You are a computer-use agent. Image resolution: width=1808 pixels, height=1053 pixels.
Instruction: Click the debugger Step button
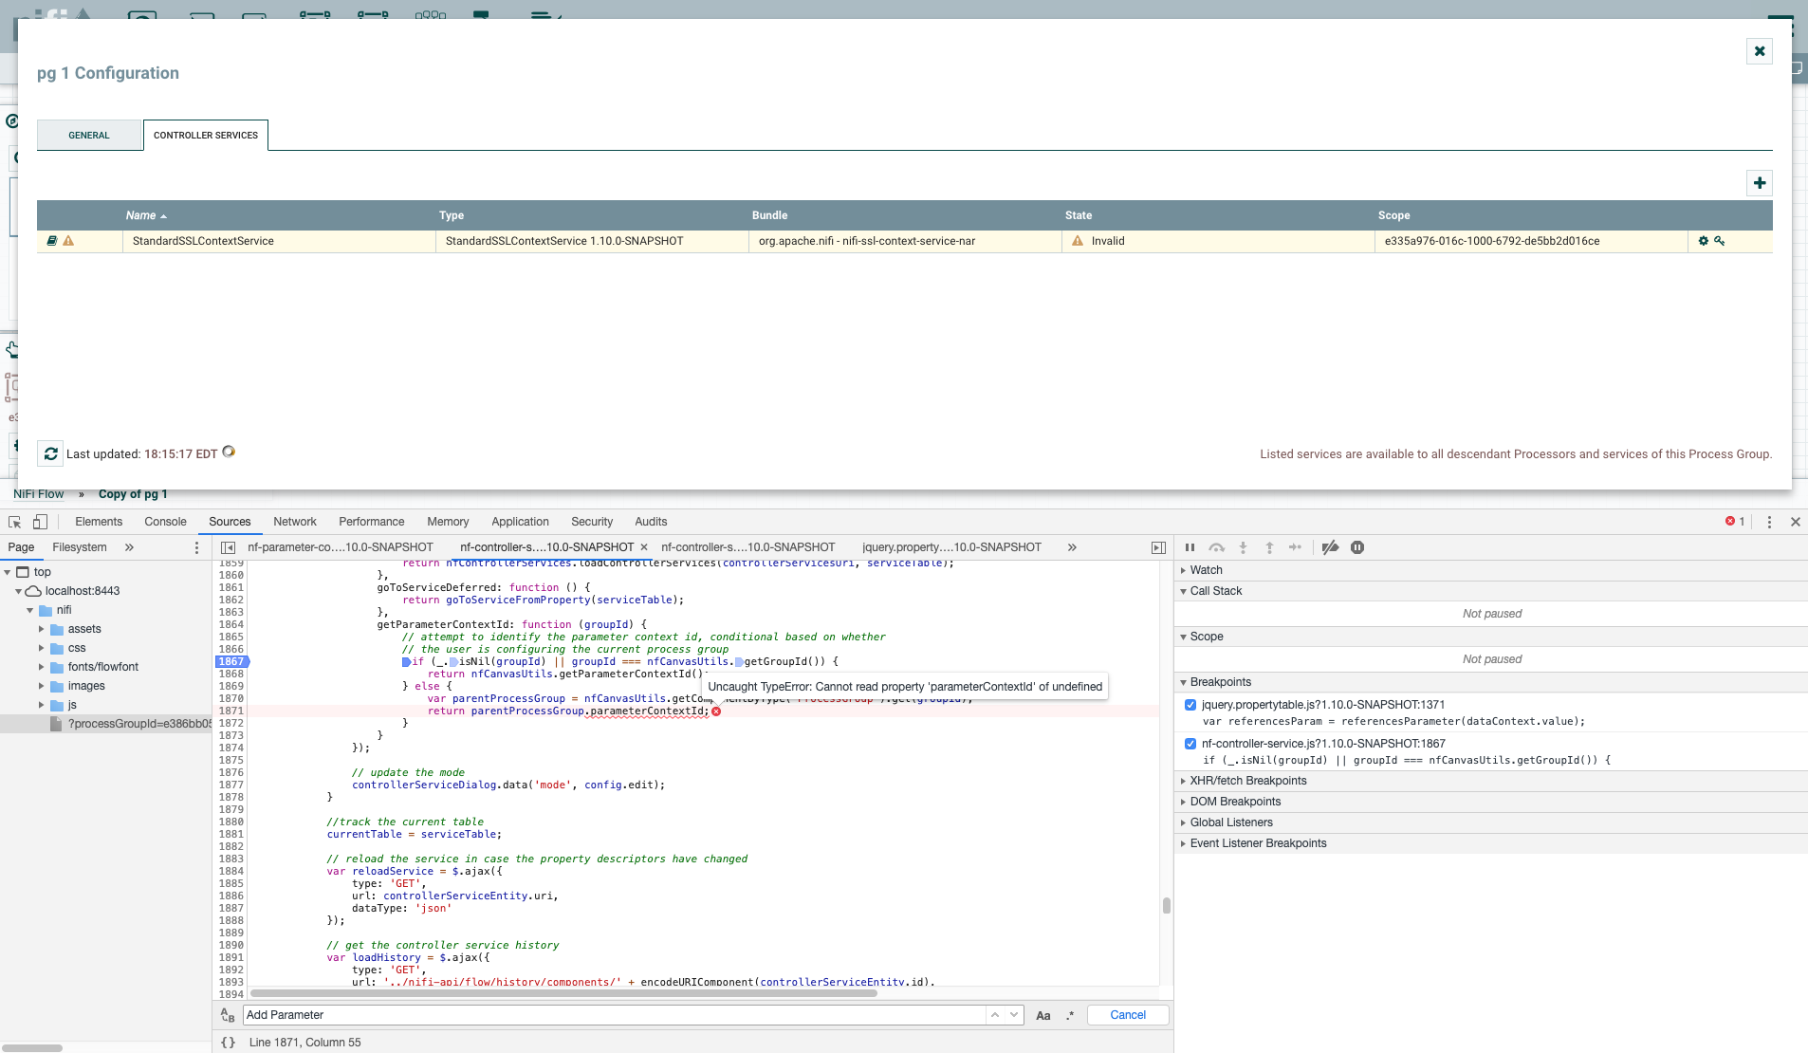(x=1295, y=547)
